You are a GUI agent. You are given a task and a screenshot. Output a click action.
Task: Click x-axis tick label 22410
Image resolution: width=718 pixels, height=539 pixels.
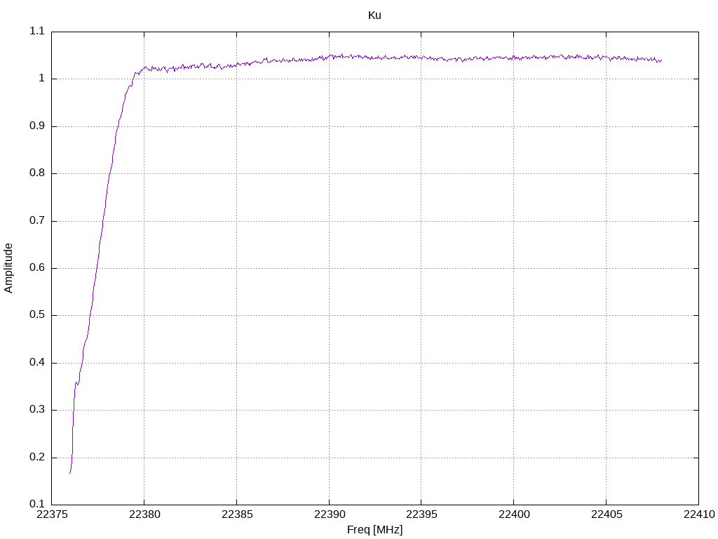pyautogui.click(x=699, y=514)
